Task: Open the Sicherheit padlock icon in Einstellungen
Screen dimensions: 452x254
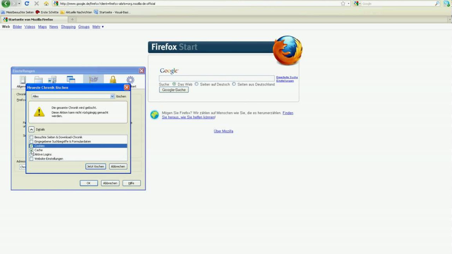Action: point(113,80)
